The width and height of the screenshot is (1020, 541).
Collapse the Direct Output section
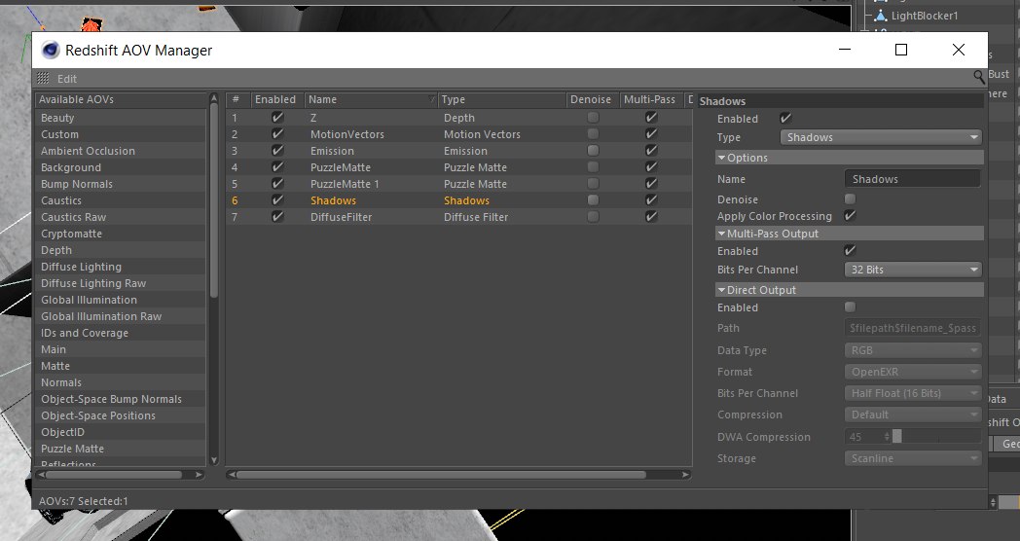click(721, 289)
